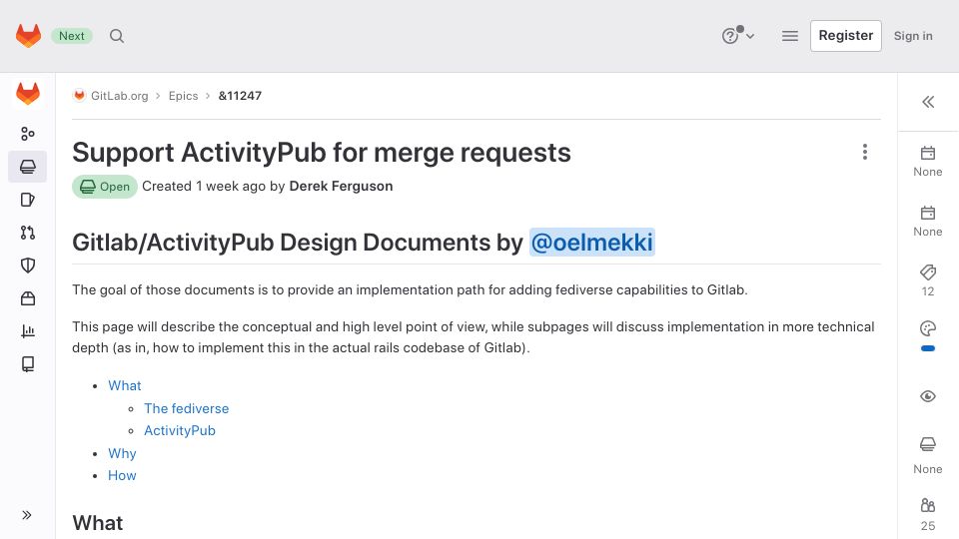Click the Open status badge
The width and height of the screenshot is (959, 539).
click(105, 187)
